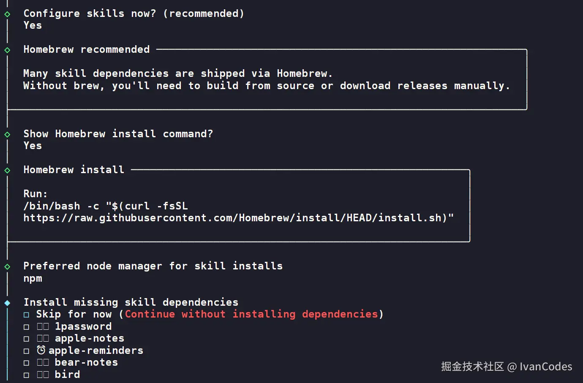Click the diamond beside Show Homebrew install command
The image size is (583, 383).
pyautogui.click(x=7, y=135)
